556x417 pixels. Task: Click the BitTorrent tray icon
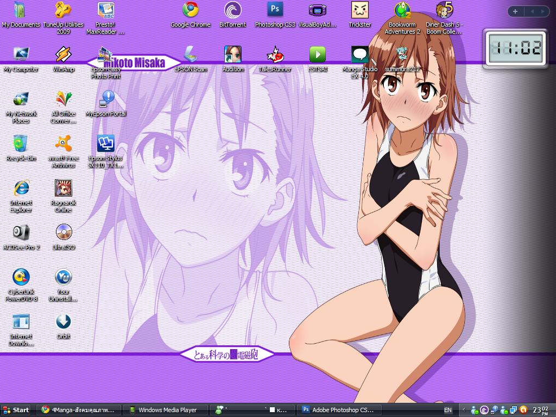484,410
